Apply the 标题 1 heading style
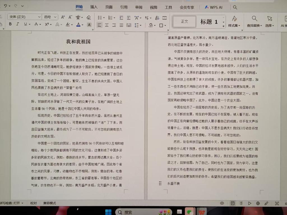This screenshot has height=215, width=287. [x=209, y=22]
